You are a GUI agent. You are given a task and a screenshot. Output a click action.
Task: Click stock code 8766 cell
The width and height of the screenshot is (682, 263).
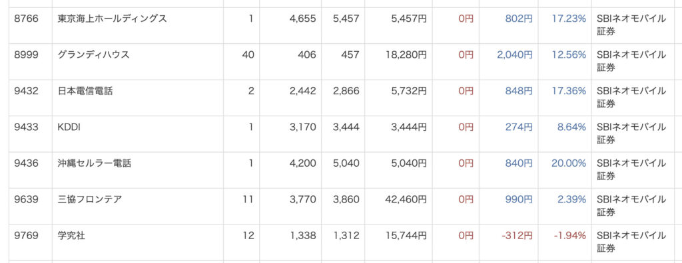pos(26,19)
